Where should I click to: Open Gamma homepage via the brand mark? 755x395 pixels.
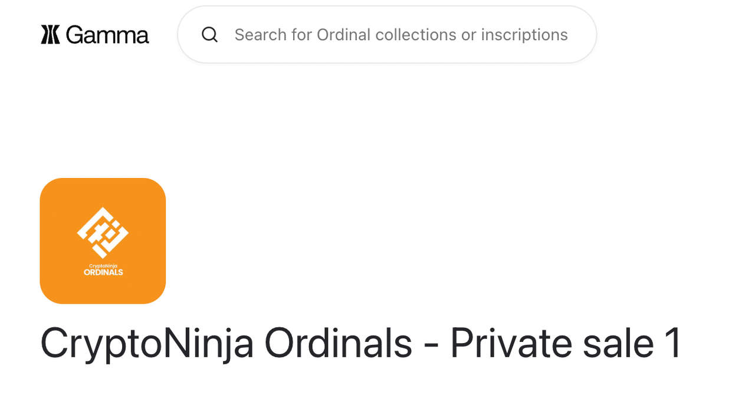[x=49, y=34]
